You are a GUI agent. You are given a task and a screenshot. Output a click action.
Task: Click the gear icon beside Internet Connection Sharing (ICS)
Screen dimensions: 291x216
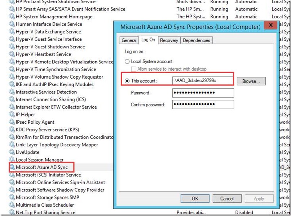point(12,100)
